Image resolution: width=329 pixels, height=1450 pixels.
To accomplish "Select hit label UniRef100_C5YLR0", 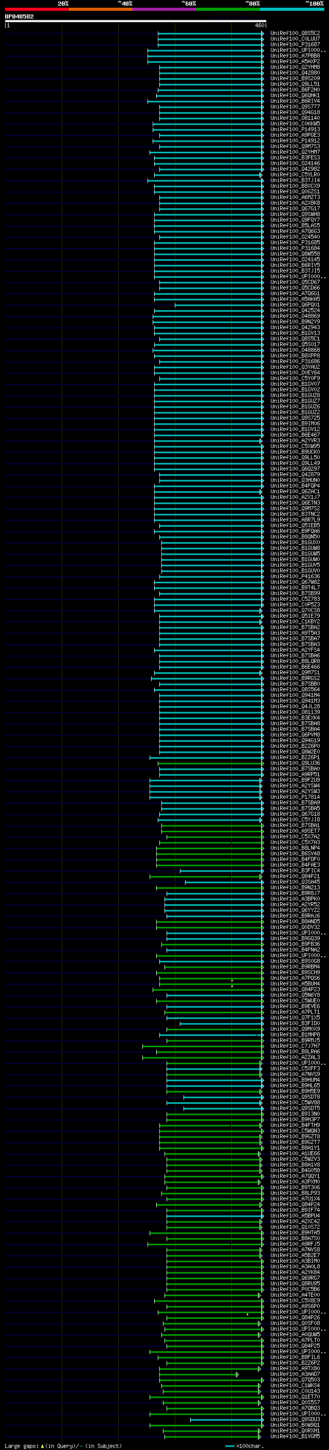I will coord(295,174).
